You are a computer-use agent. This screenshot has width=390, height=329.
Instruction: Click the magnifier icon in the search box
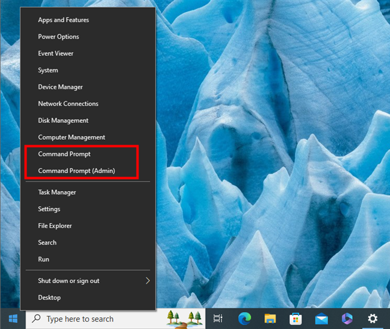[36, 318]
